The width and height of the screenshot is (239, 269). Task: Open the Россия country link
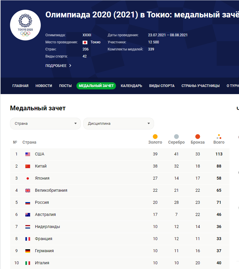[x=42, y=203]
